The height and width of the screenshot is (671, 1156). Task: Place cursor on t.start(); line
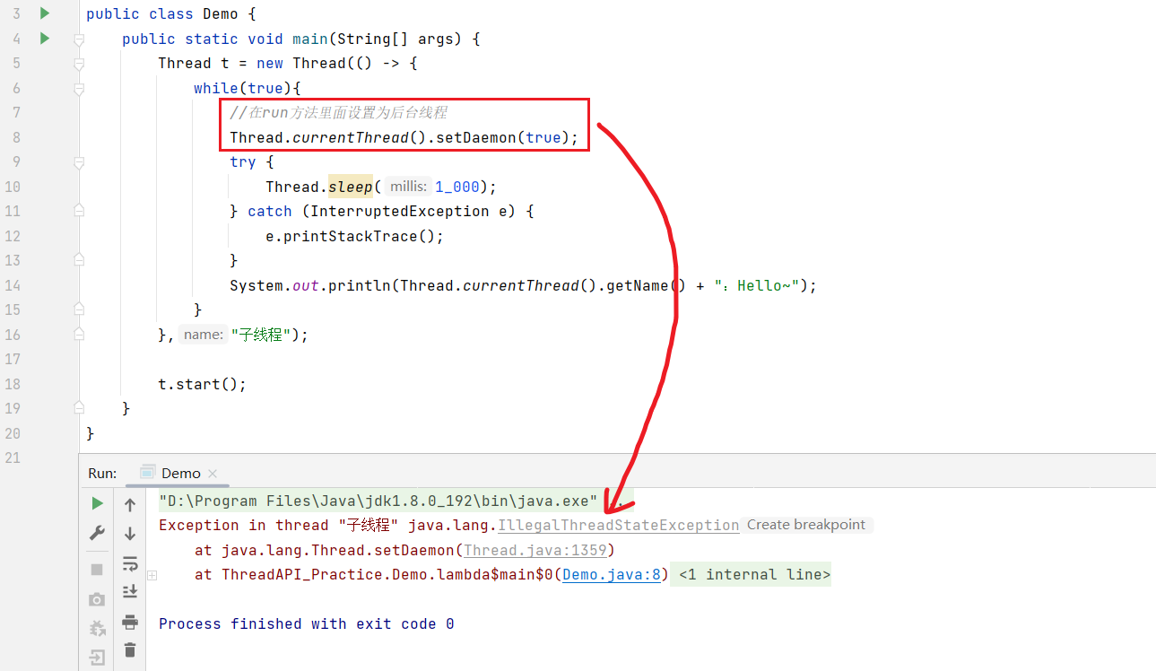[x=202, y=384]
